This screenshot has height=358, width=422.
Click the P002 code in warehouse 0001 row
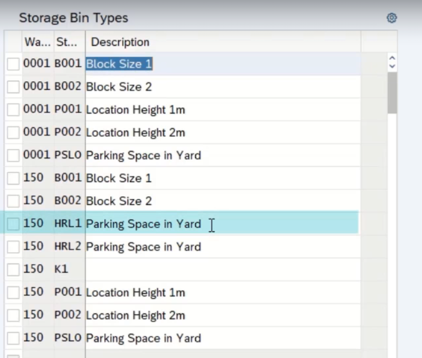[68, 132]
